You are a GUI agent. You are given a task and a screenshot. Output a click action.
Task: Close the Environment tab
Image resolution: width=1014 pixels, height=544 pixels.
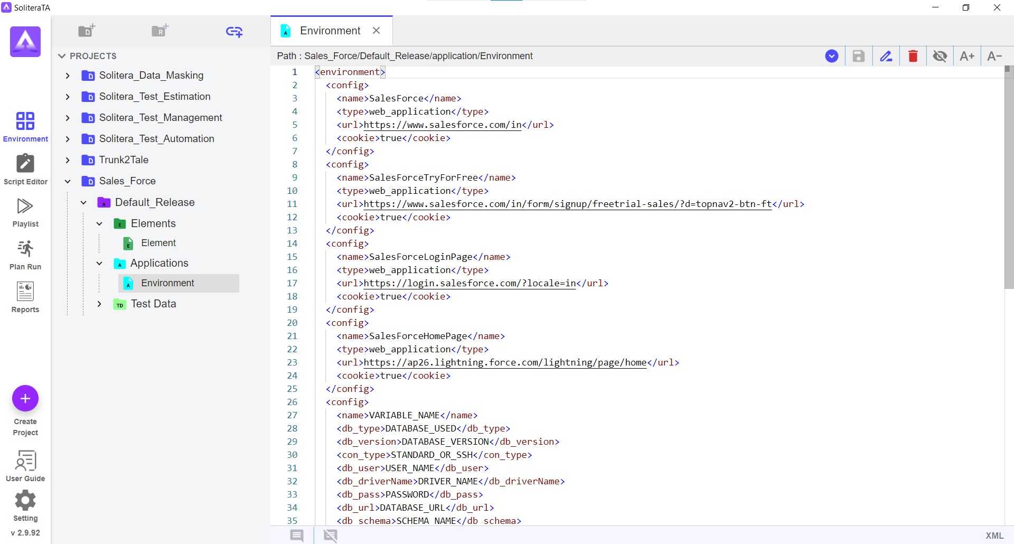(377, 31)
